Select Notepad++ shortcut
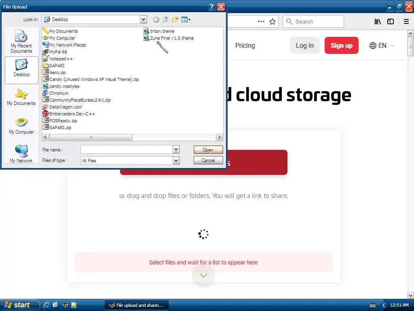 [x=58, y=59]
